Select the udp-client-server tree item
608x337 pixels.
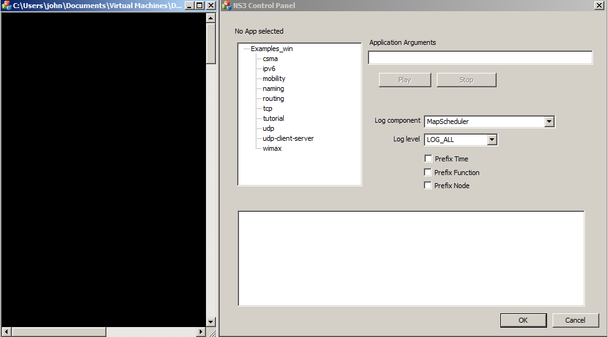[x=288, y=138]
